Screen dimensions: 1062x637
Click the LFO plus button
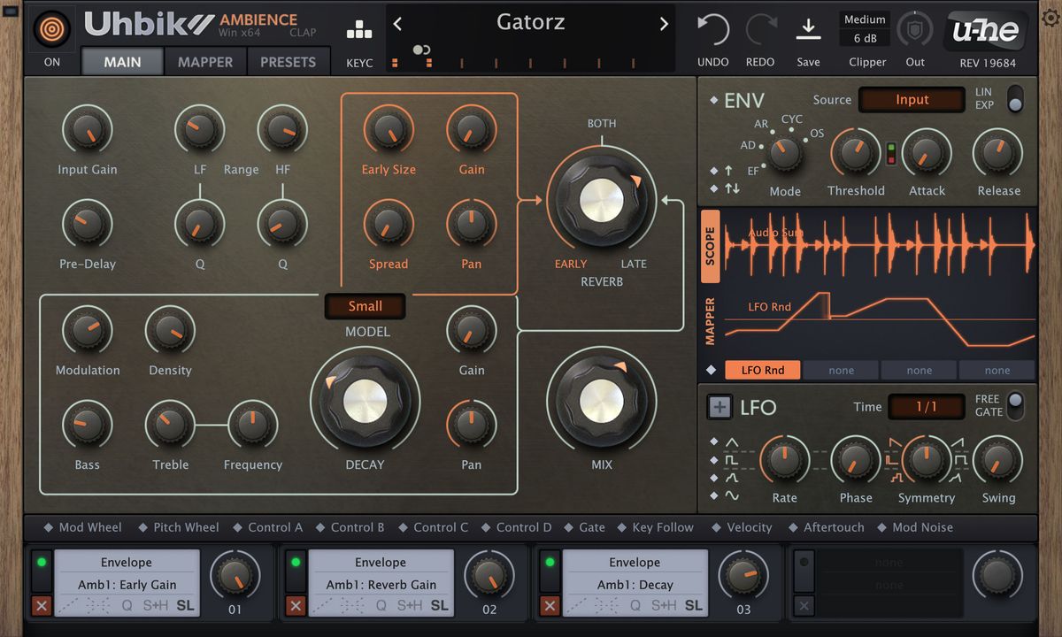pyautogui.click(x=720, y=407)
